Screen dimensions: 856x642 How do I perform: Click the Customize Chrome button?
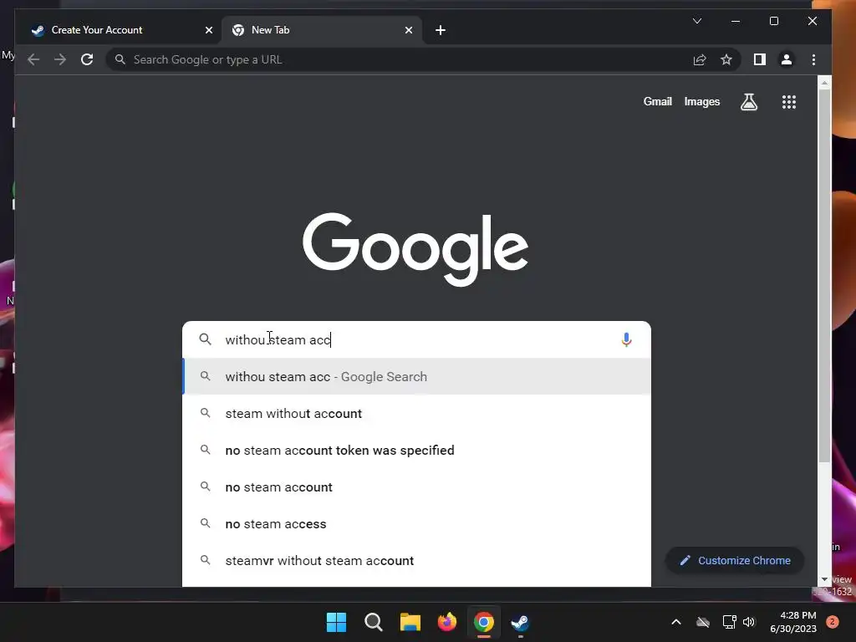coord(735,561)
